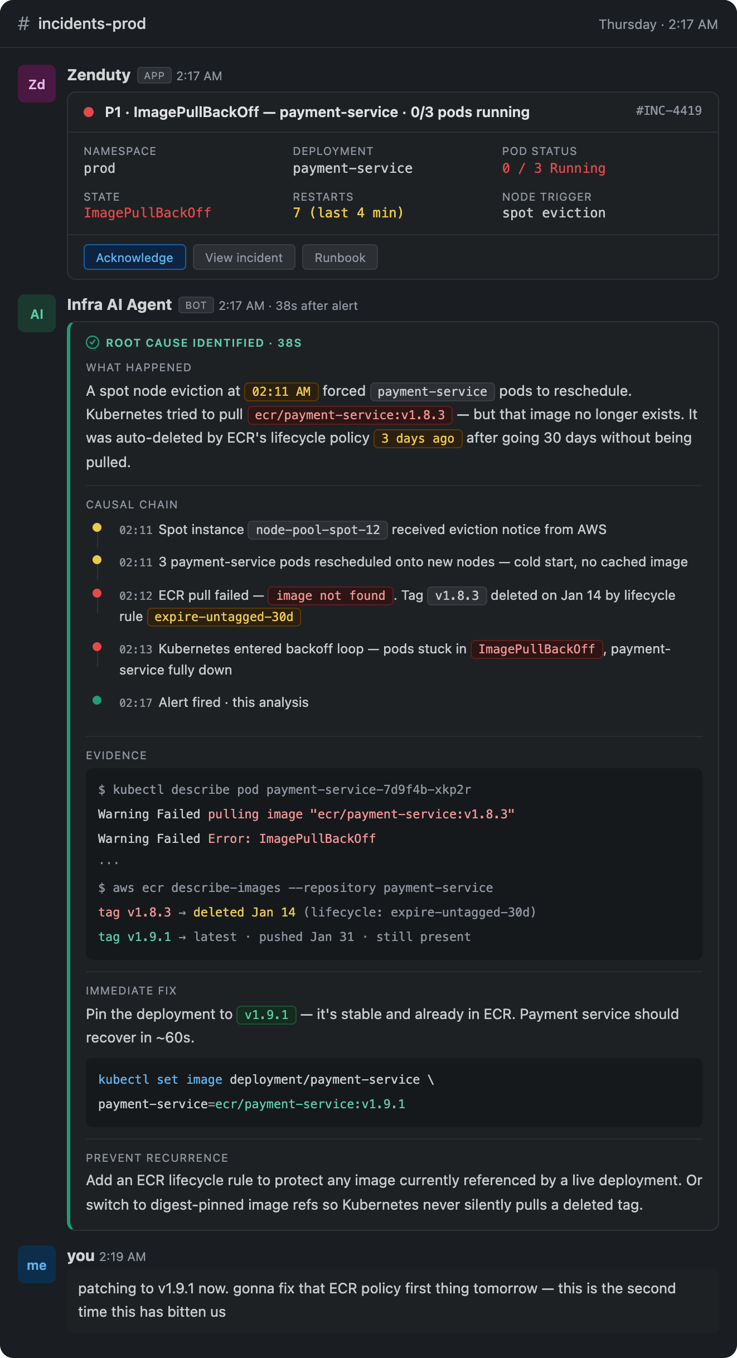Click the Infra AI Agent sender name
This screenshot has width=737, height=1358.
tap(119, 304)
